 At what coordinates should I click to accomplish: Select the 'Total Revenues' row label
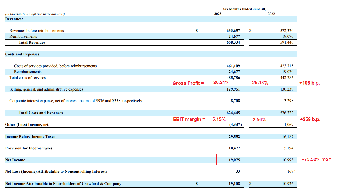point(32,42)
